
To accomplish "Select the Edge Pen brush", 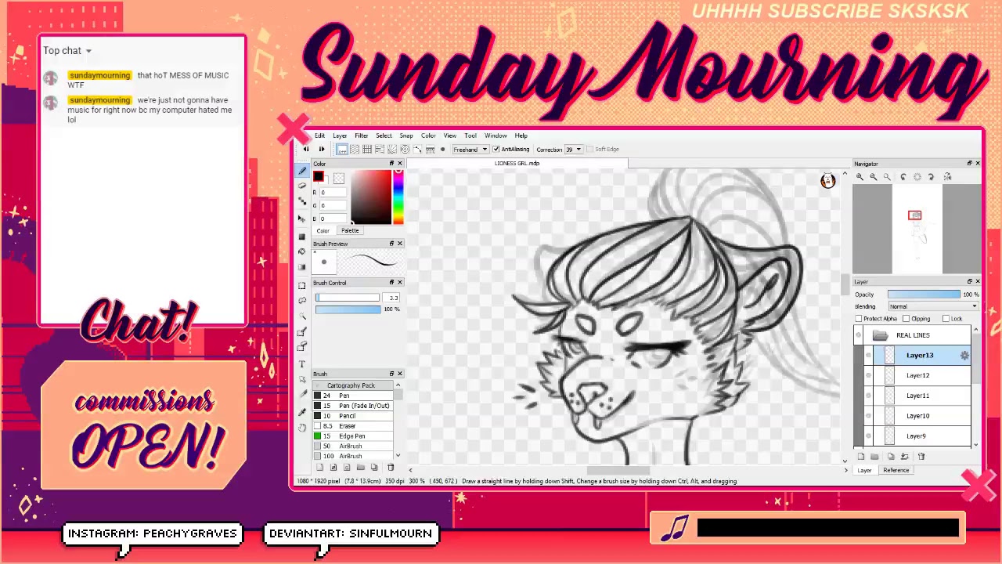I will (x=351, y=436).
